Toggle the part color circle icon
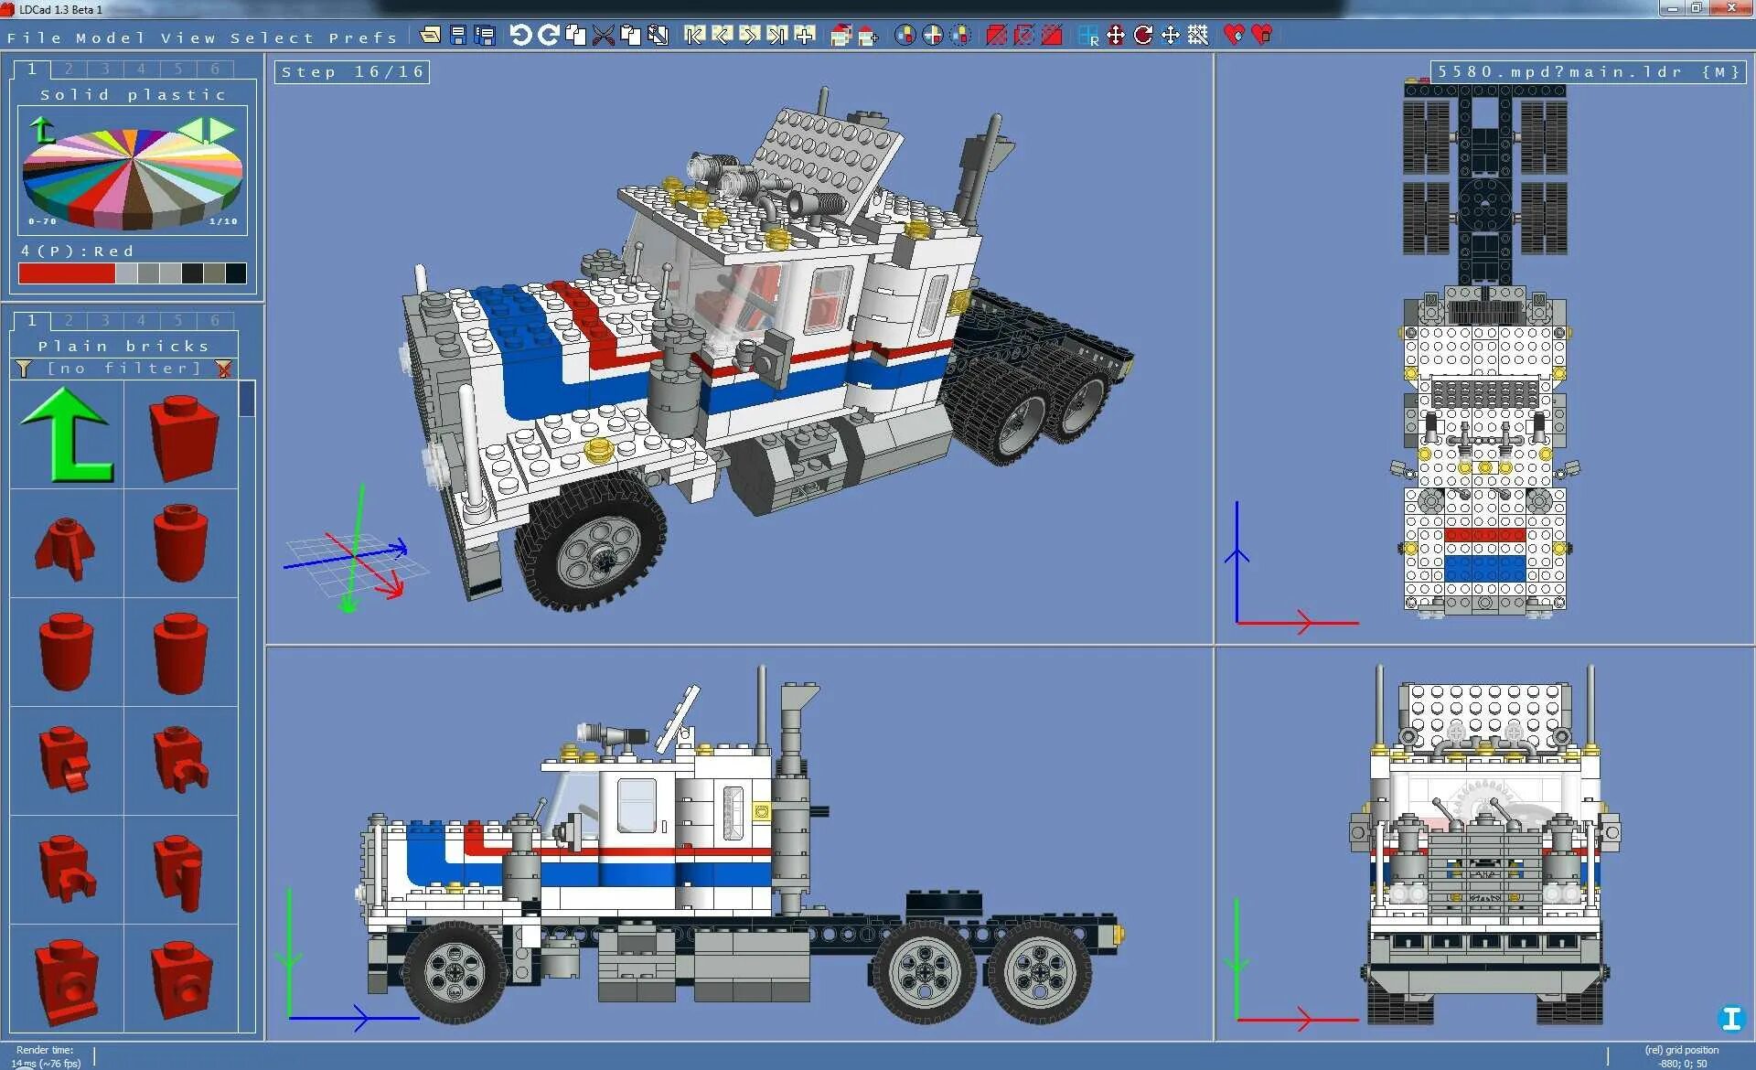 [x=905, y=35]
